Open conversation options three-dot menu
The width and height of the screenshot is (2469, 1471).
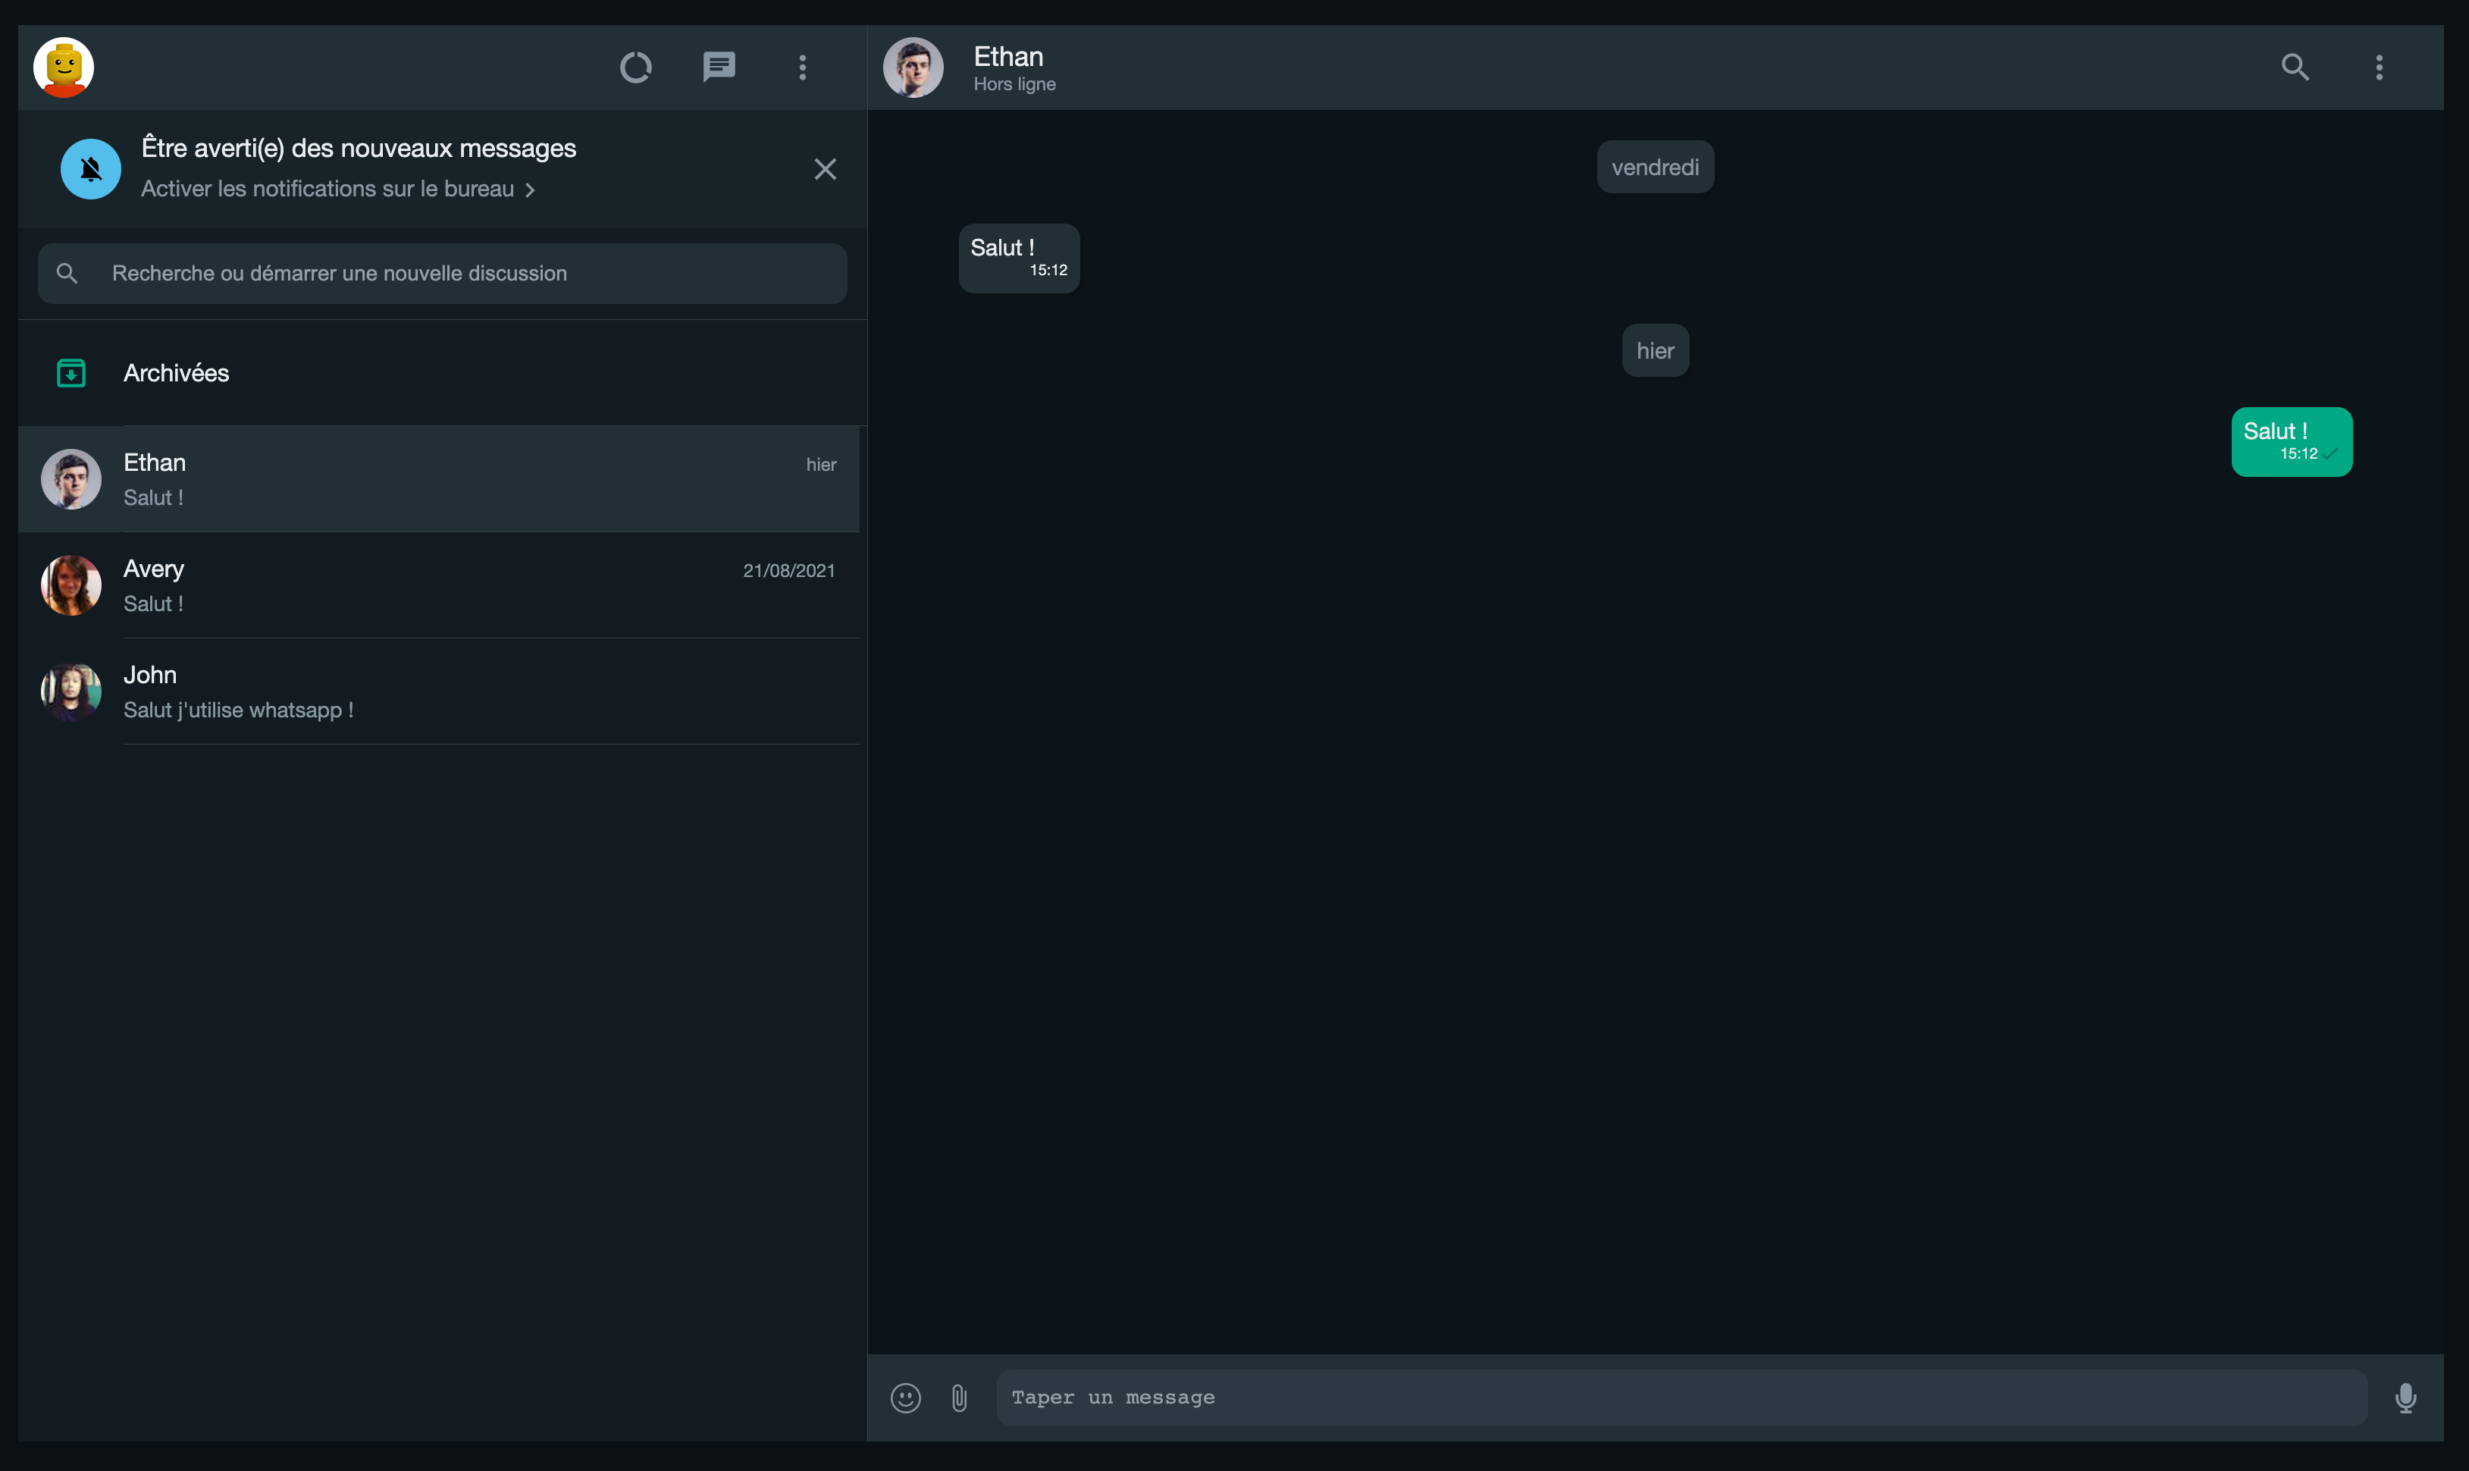[x=2379, y=67]
